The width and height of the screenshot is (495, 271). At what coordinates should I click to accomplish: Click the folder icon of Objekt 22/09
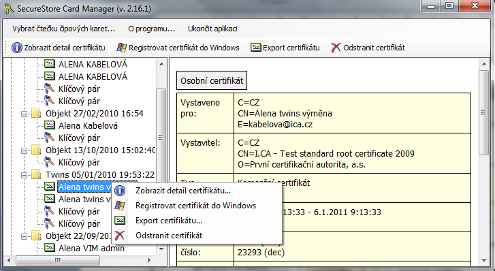35,236
